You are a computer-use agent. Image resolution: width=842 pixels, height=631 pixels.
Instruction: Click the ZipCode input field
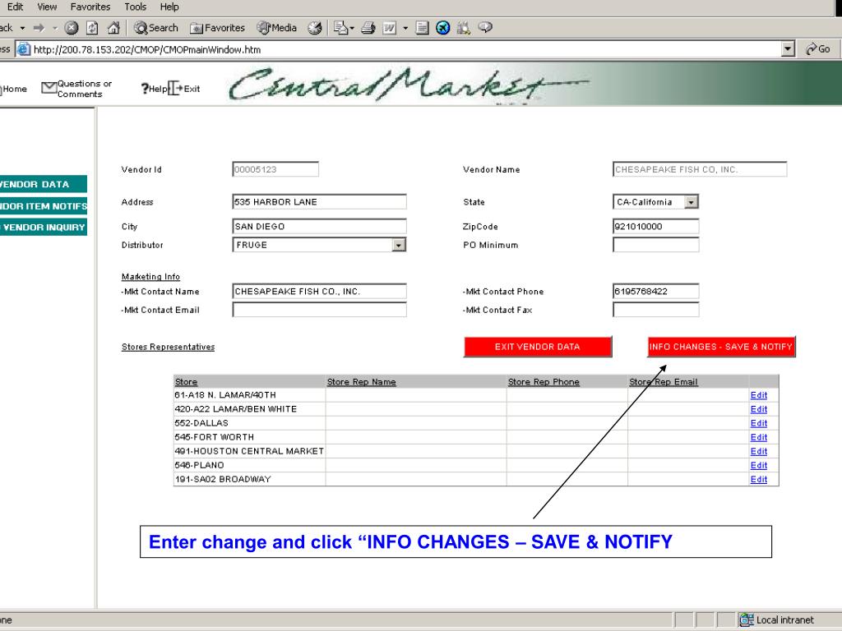655,227
